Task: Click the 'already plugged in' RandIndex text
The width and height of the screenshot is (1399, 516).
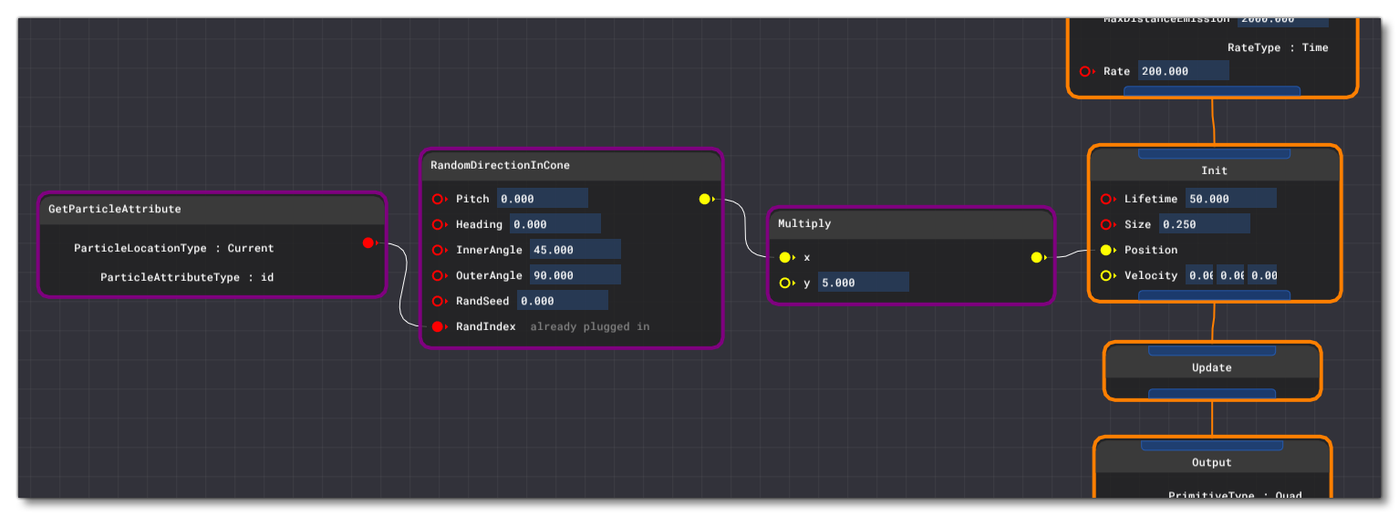Action: 590,326
